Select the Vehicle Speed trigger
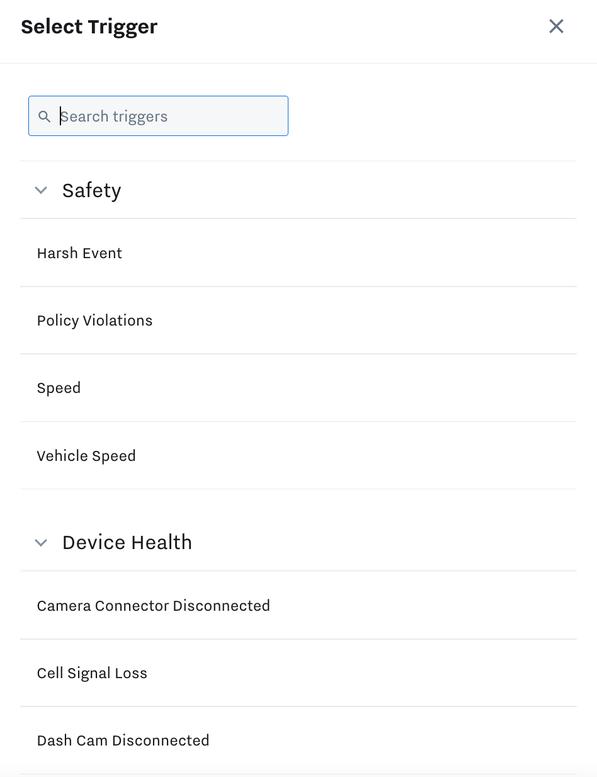This screenshot has width=597, height=777. pyautogui.click(x=86, y=456)
